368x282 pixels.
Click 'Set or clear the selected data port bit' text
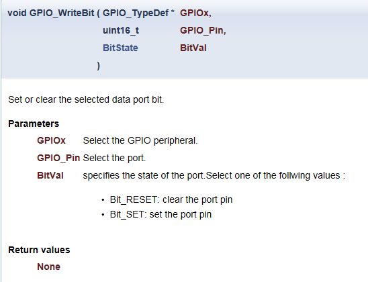coord(86,100)
